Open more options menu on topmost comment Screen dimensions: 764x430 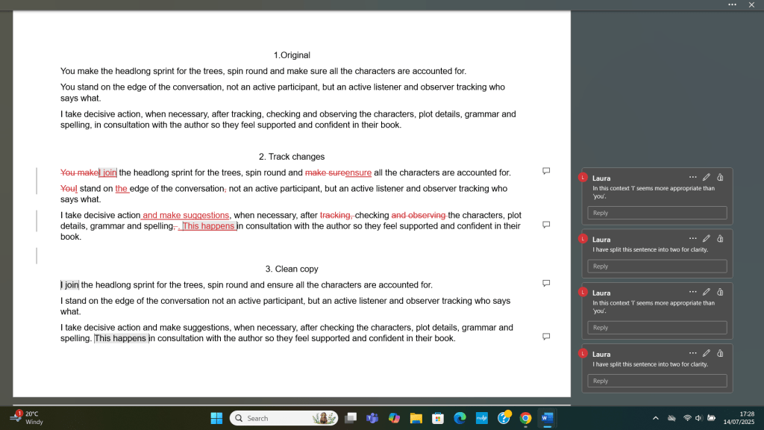[x=692, y=177]
